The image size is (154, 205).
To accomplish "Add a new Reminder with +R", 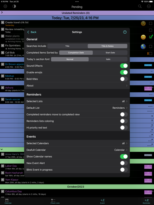I will click(147, 201).
